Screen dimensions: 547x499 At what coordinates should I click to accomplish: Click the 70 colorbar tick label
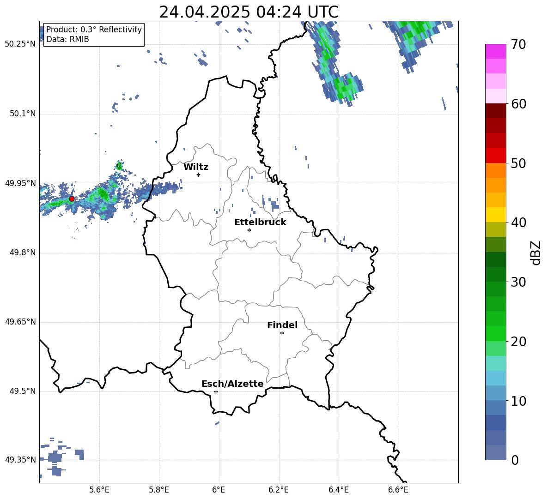pos(518,45)
